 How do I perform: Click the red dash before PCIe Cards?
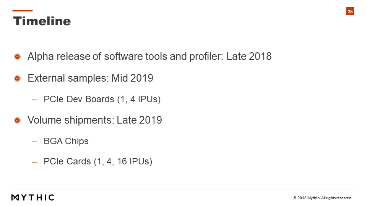pyautogui.click(x=35, y=162)
